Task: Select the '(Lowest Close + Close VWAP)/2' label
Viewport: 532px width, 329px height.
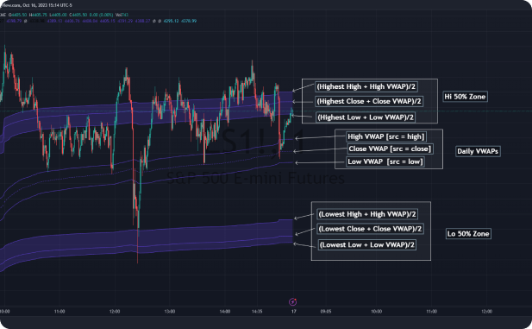Action: click(x=370, y=229)
